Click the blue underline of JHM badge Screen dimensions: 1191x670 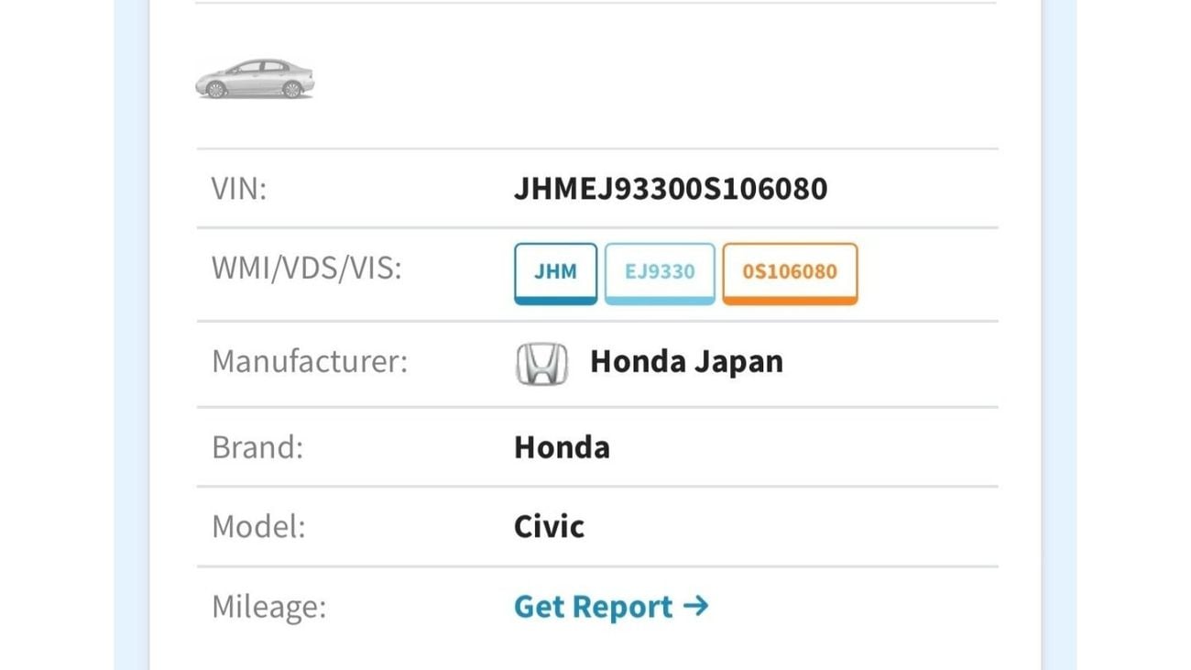pos(555,300)
